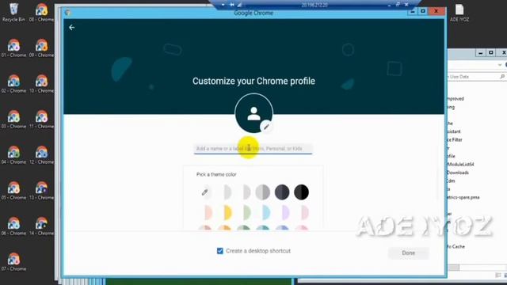
Task: Pick the dark slate theme color
Action: [282, 192]
